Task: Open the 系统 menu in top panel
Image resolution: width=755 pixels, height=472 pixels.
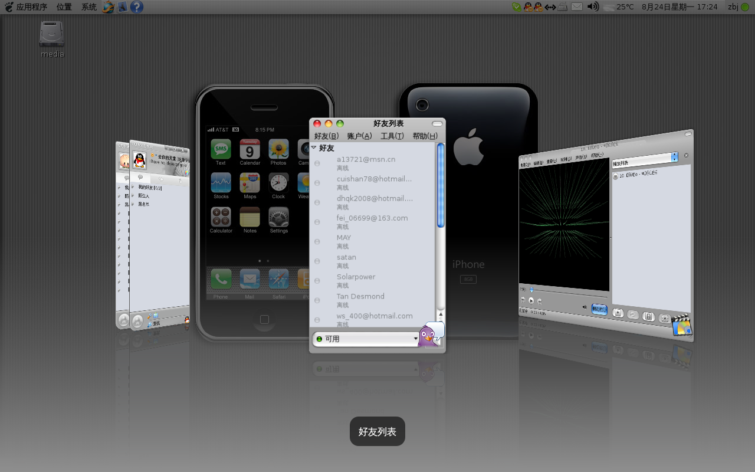Action: (89, 7)
